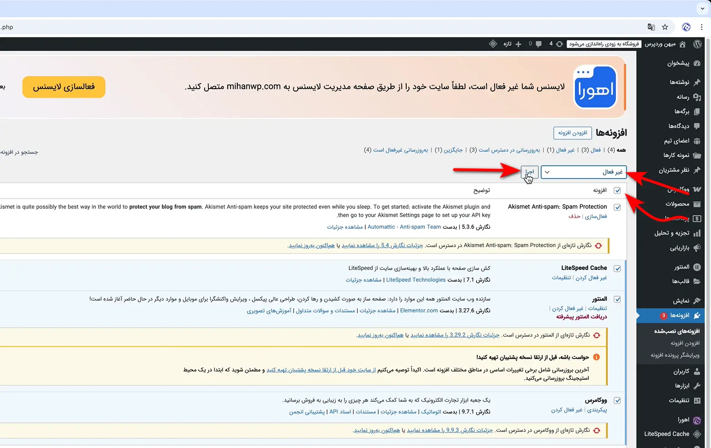The image size is (711, 448).
Task: Open the کاربران sidebar menu
Action: click(681, 372)
